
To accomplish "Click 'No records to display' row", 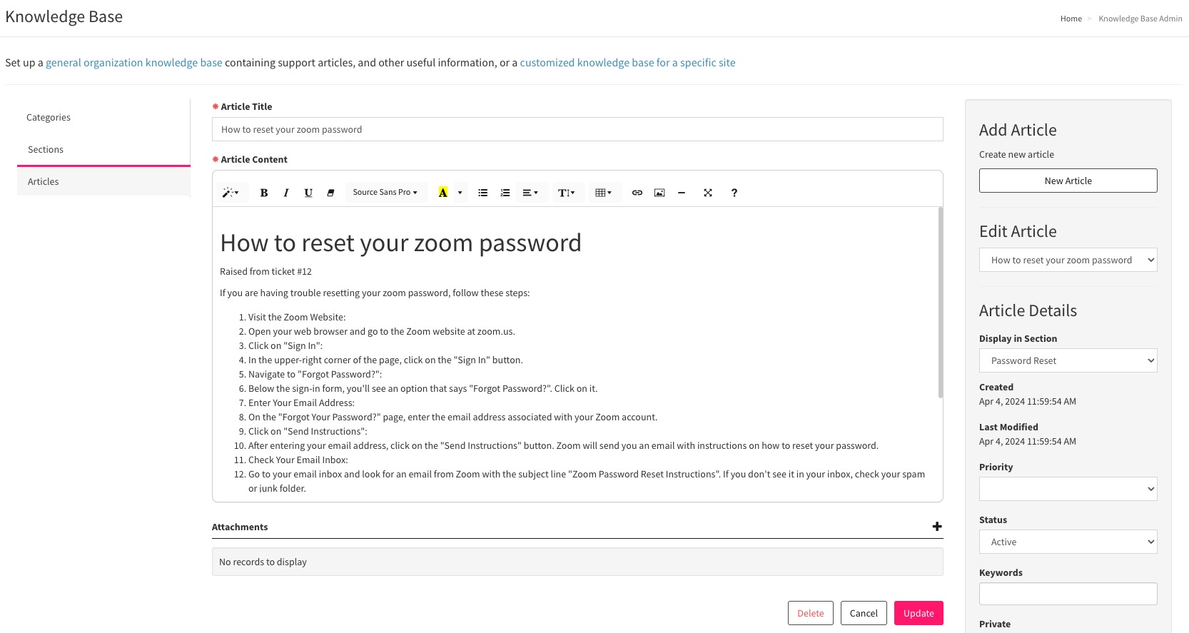I will click(x=577, y=562).
